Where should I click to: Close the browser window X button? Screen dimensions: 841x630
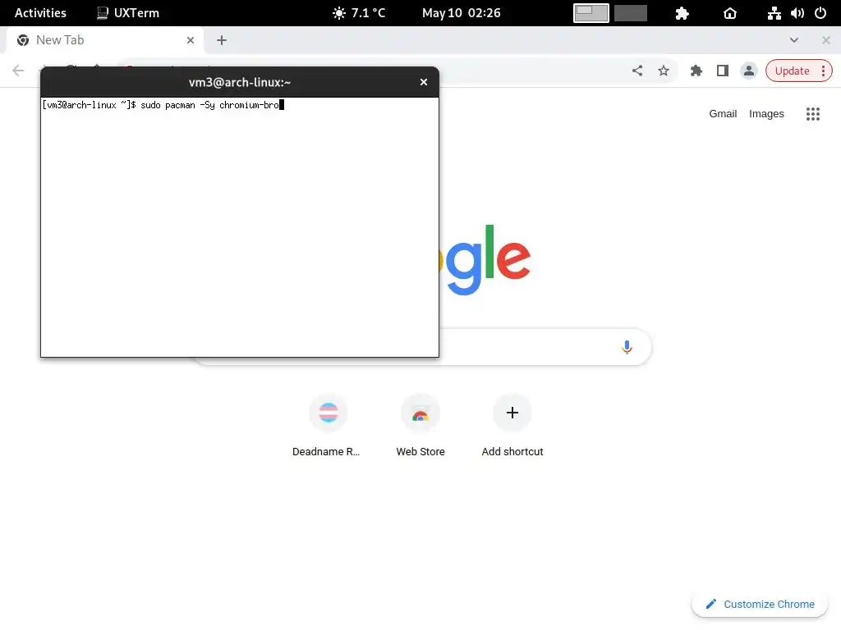click(826, 40)
